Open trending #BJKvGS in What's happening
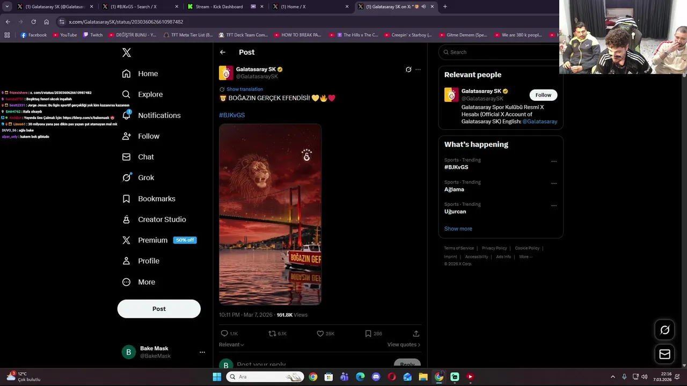 pos(456,167)
